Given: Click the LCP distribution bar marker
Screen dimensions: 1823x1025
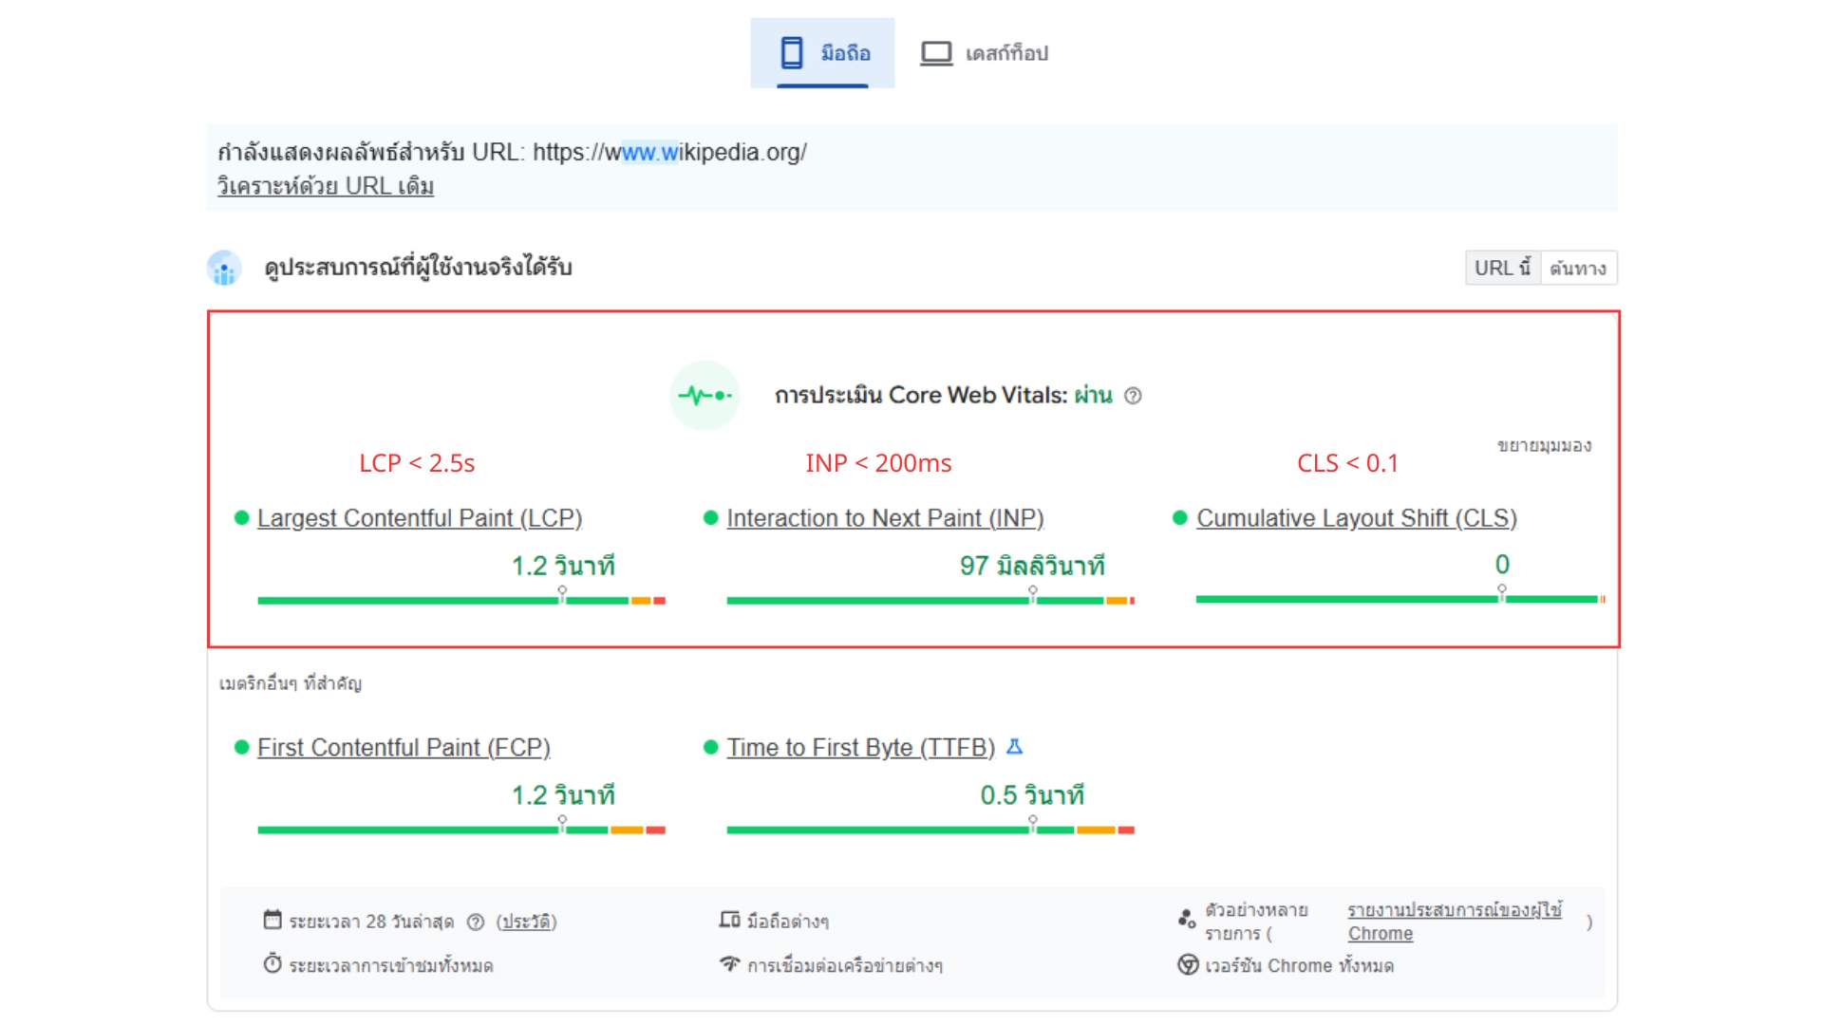Looking at the screenshot, I should [562, 594].
